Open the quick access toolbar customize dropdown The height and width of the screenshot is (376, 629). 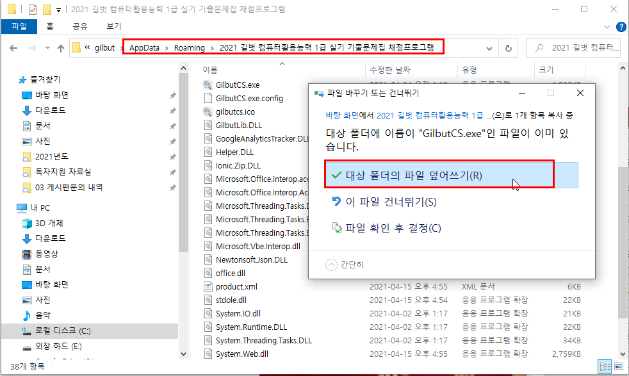(x=59, y=10)
